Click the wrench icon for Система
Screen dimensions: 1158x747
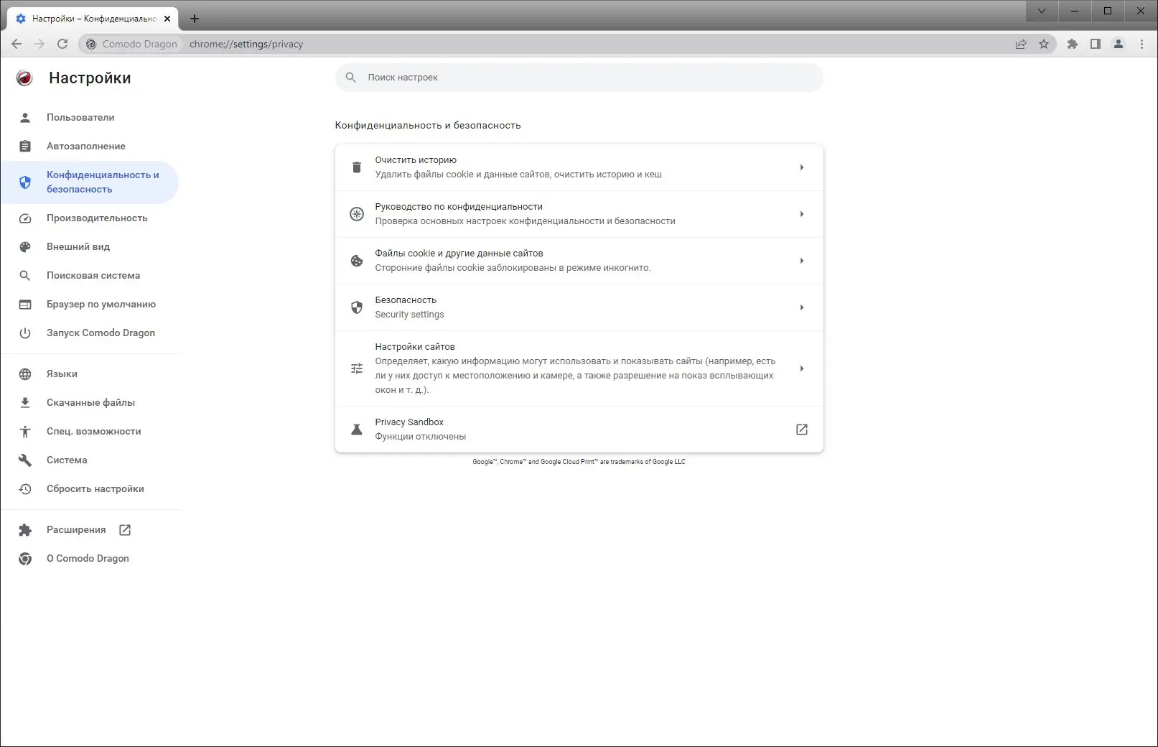[25, 460]
